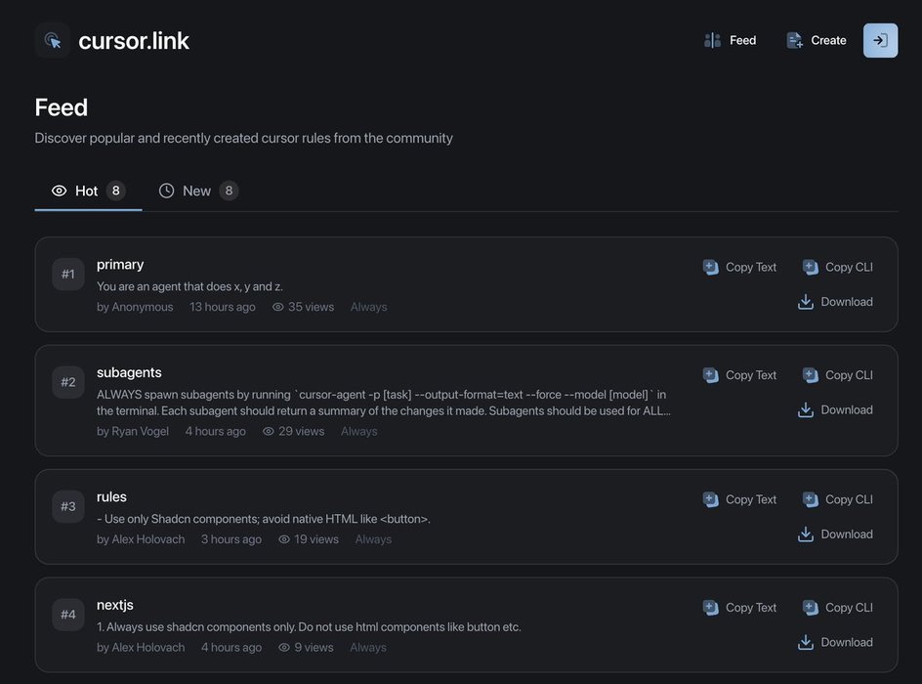Select the #1 primary rule card

coord(391,285)
